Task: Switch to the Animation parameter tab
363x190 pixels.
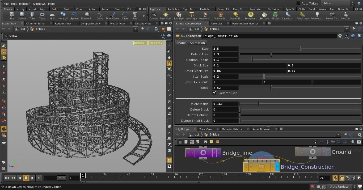Action: click(197, 43)
